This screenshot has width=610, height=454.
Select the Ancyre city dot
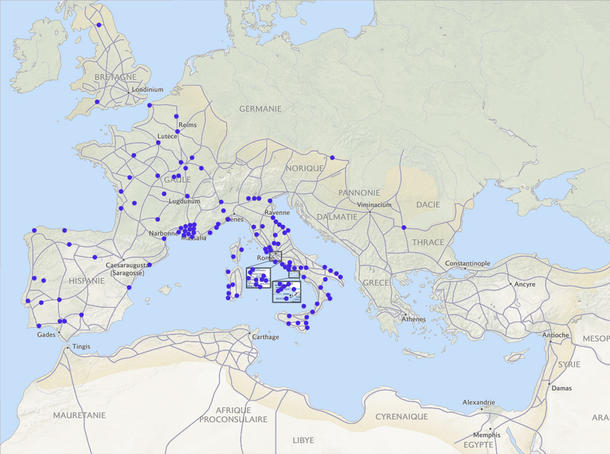(510, 284)
